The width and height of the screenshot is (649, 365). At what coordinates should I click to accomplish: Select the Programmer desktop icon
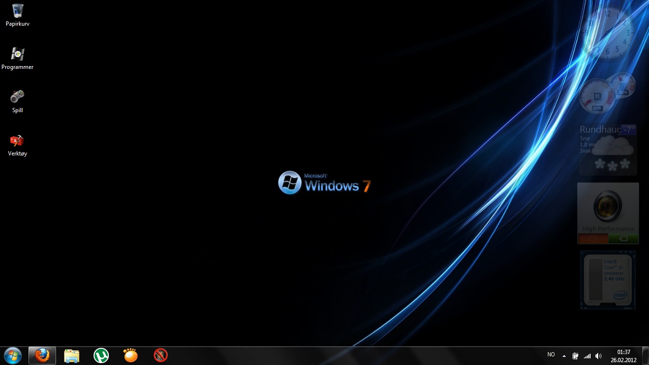18,58
